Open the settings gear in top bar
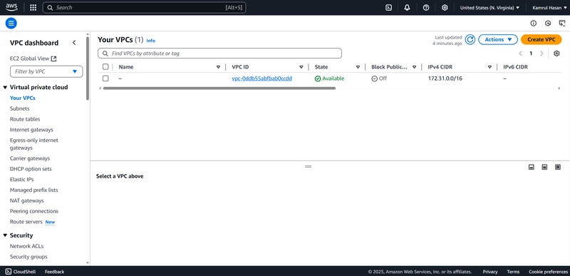 coord(445,8)
